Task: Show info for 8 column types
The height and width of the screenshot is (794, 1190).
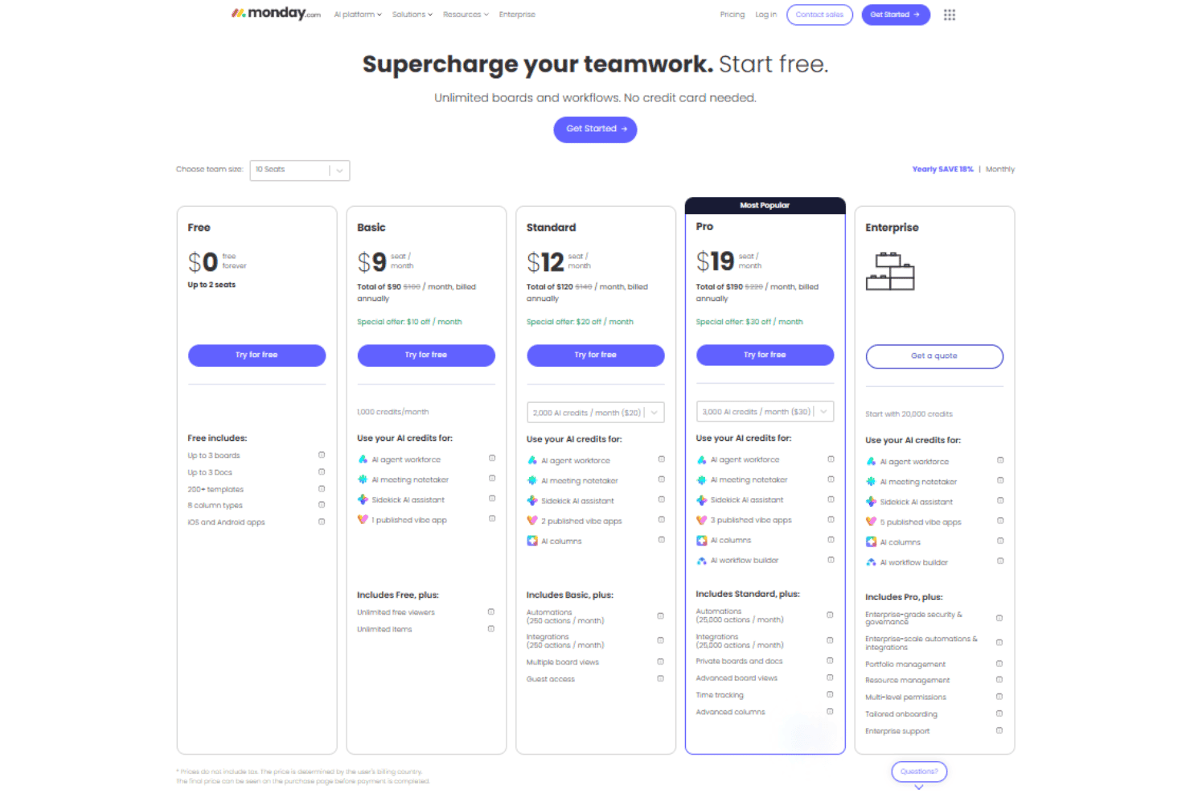Action: coord(322,505)
